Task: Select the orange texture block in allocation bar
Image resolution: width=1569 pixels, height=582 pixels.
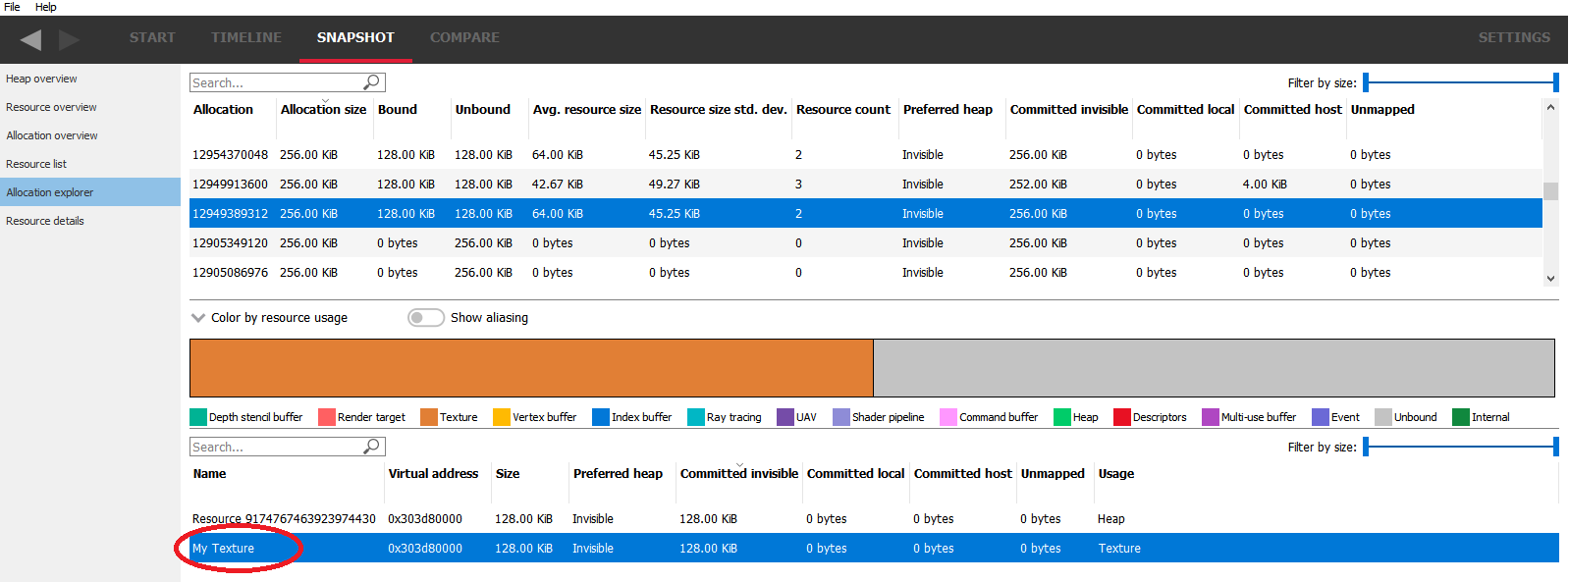Action: 530,368
